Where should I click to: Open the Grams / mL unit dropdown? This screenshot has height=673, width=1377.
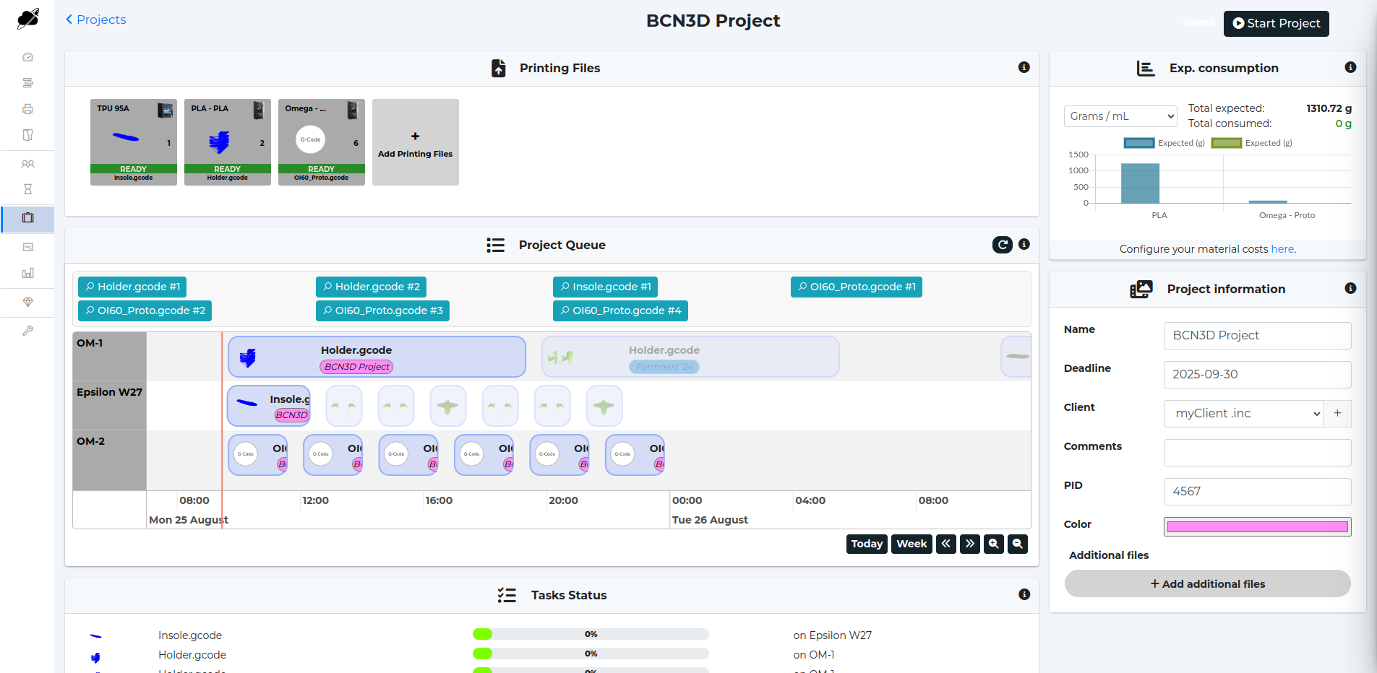pos(1120,116)
